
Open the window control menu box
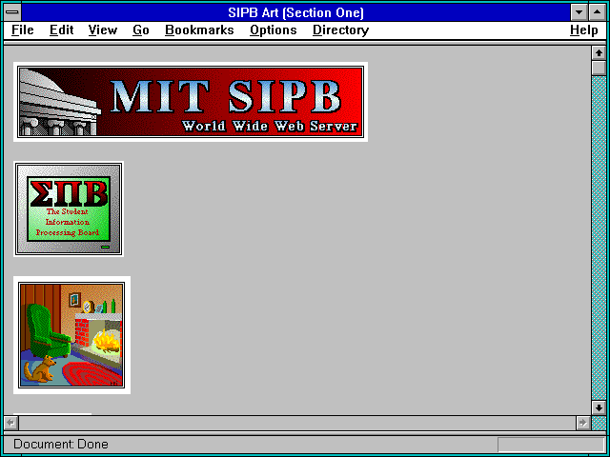tap(12, 12)
